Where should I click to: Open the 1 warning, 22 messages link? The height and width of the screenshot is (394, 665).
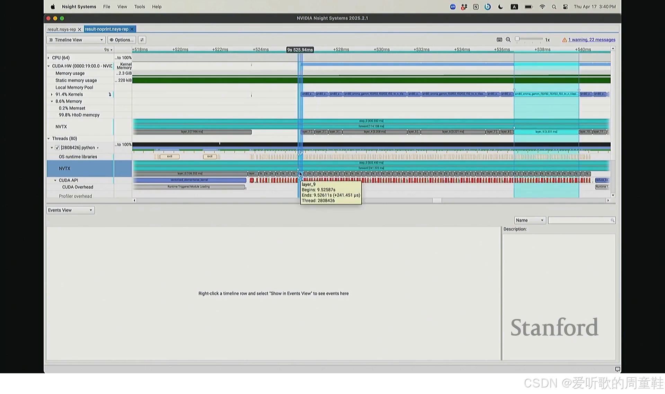592,40
